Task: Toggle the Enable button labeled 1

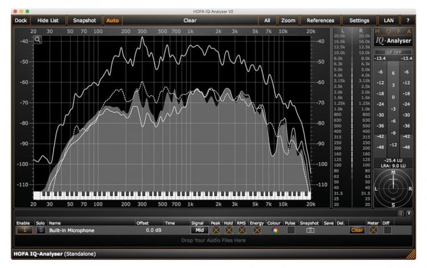Action: pos(24,231)
